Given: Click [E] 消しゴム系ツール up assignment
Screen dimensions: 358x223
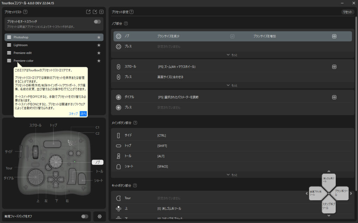Looking at the screenshot, I should pos(169,209).
